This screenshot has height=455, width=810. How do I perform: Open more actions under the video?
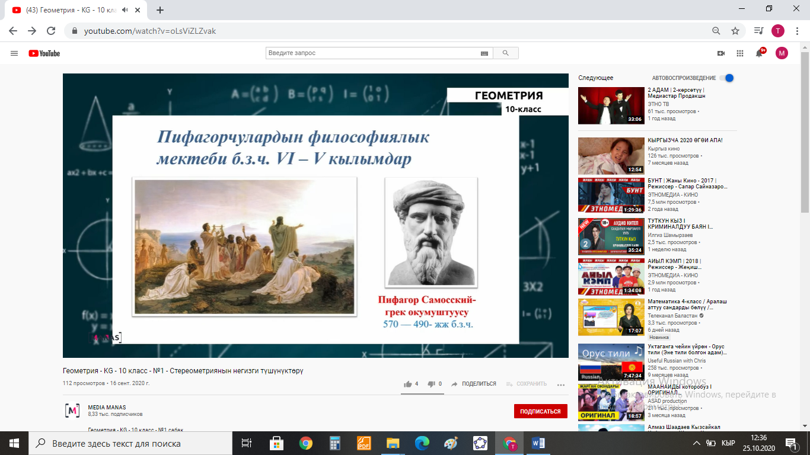coord(561,384)
